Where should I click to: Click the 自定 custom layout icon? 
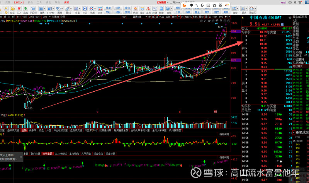(x=234, y=9)
